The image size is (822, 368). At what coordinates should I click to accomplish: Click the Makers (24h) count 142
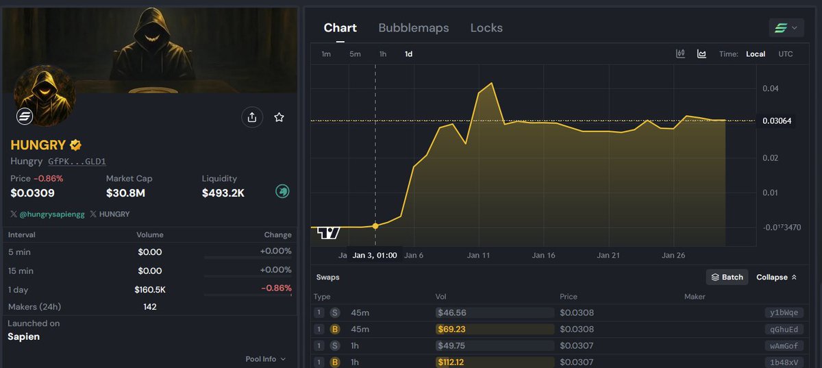tap(150, 306)
